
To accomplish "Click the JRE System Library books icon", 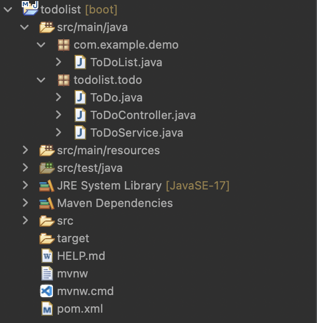I will coord(47,186).
